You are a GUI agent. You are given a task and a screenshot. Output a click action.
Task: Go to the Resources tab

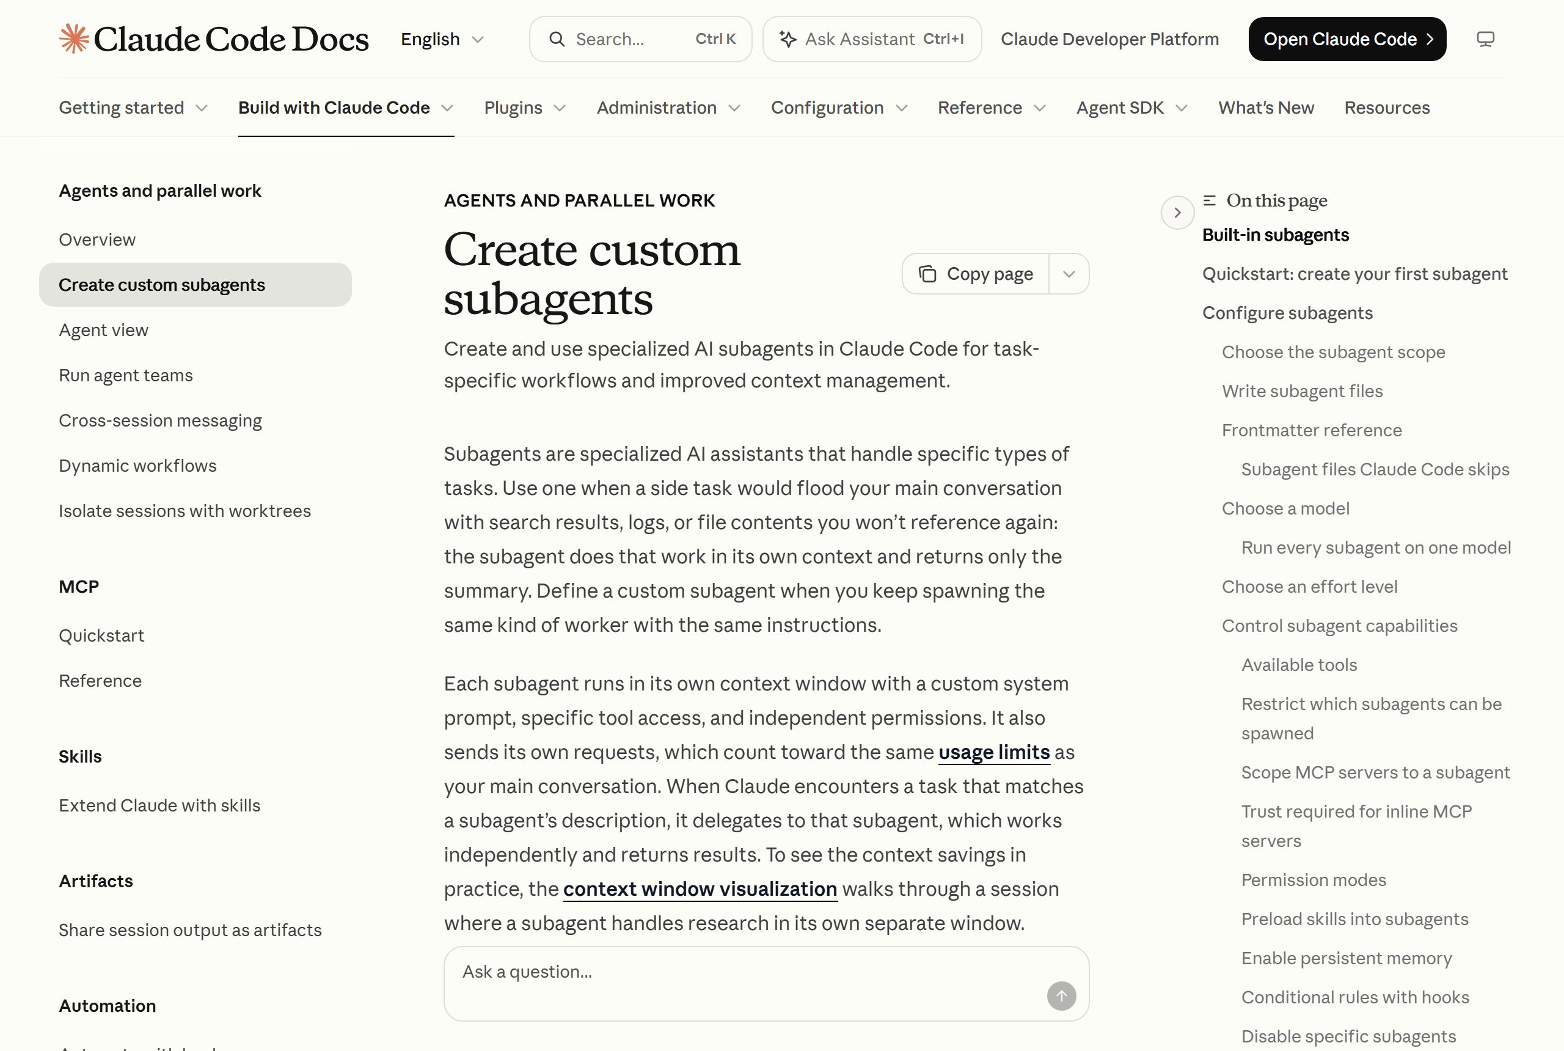[x=1387, y=108]
